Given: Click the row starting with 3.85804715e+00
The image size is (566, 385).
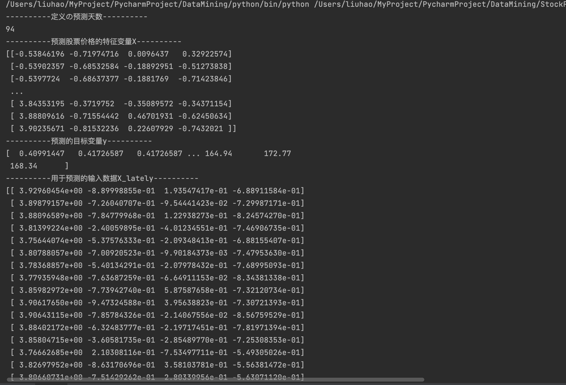Looking at the screenshot, I should 158,340.
